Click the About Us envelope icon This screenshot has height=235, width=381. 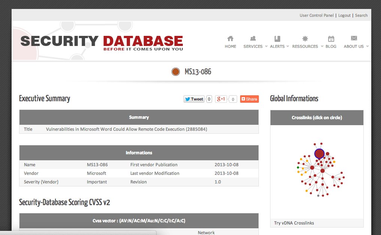(354, 38)
